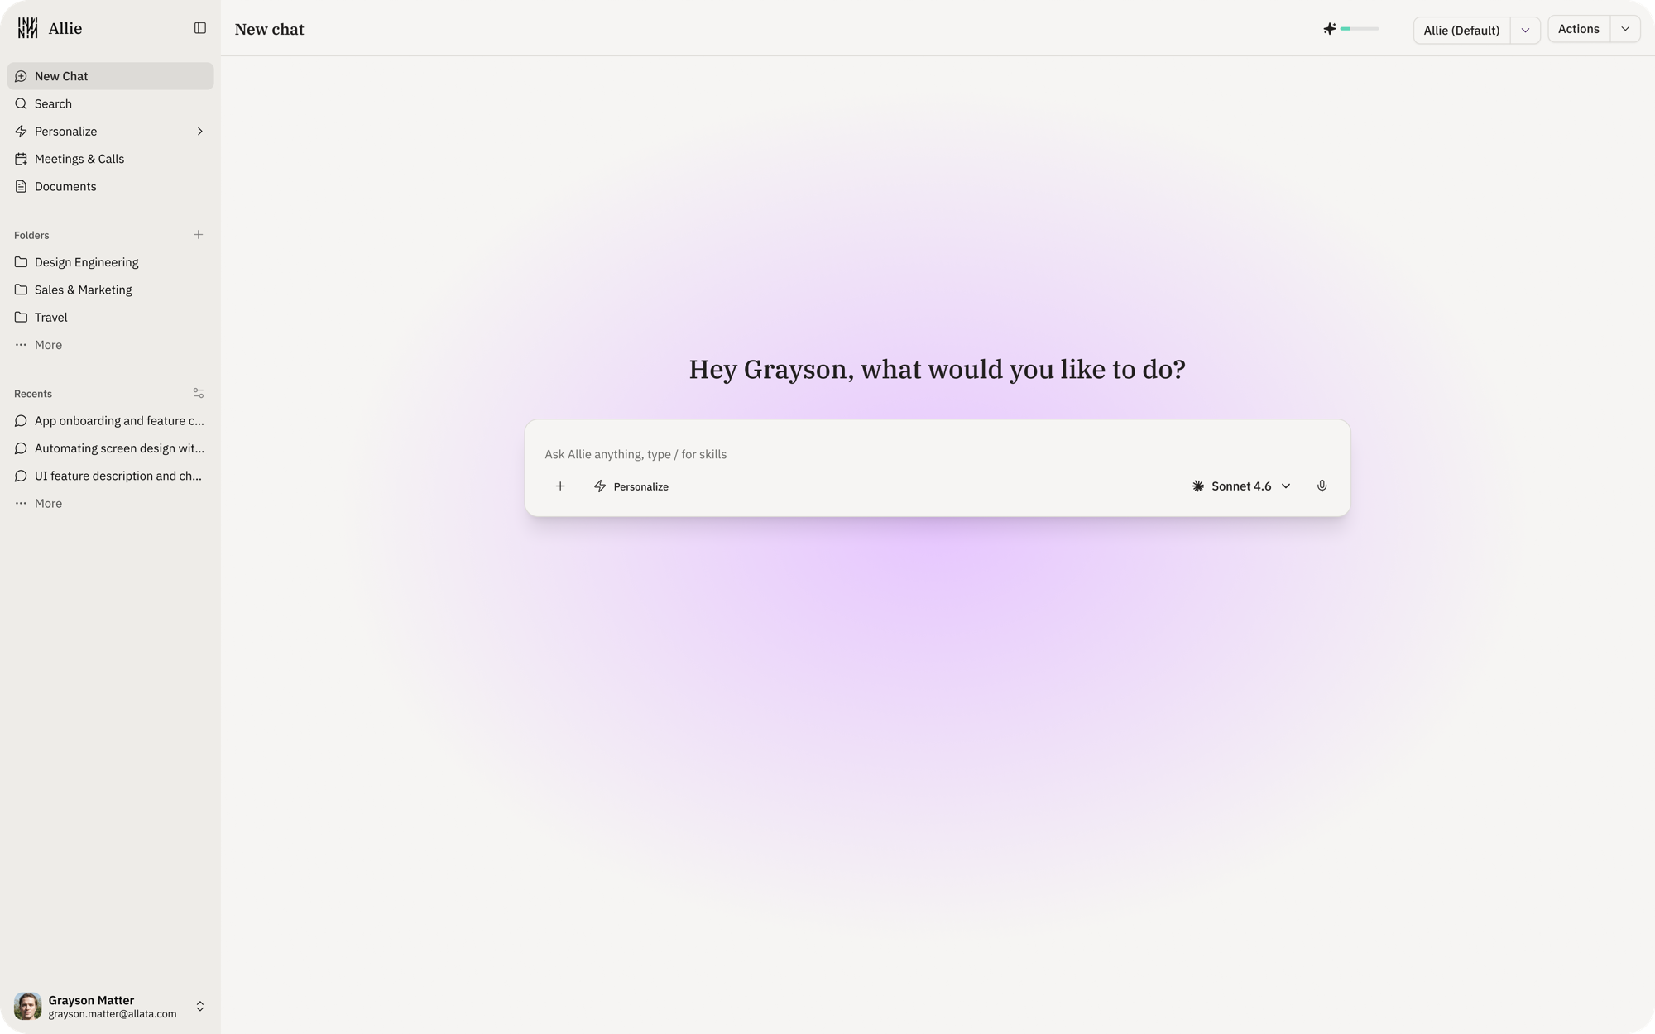Show more recent chats
Screen dimensions: 1655x1034
[x=110, y=503]
